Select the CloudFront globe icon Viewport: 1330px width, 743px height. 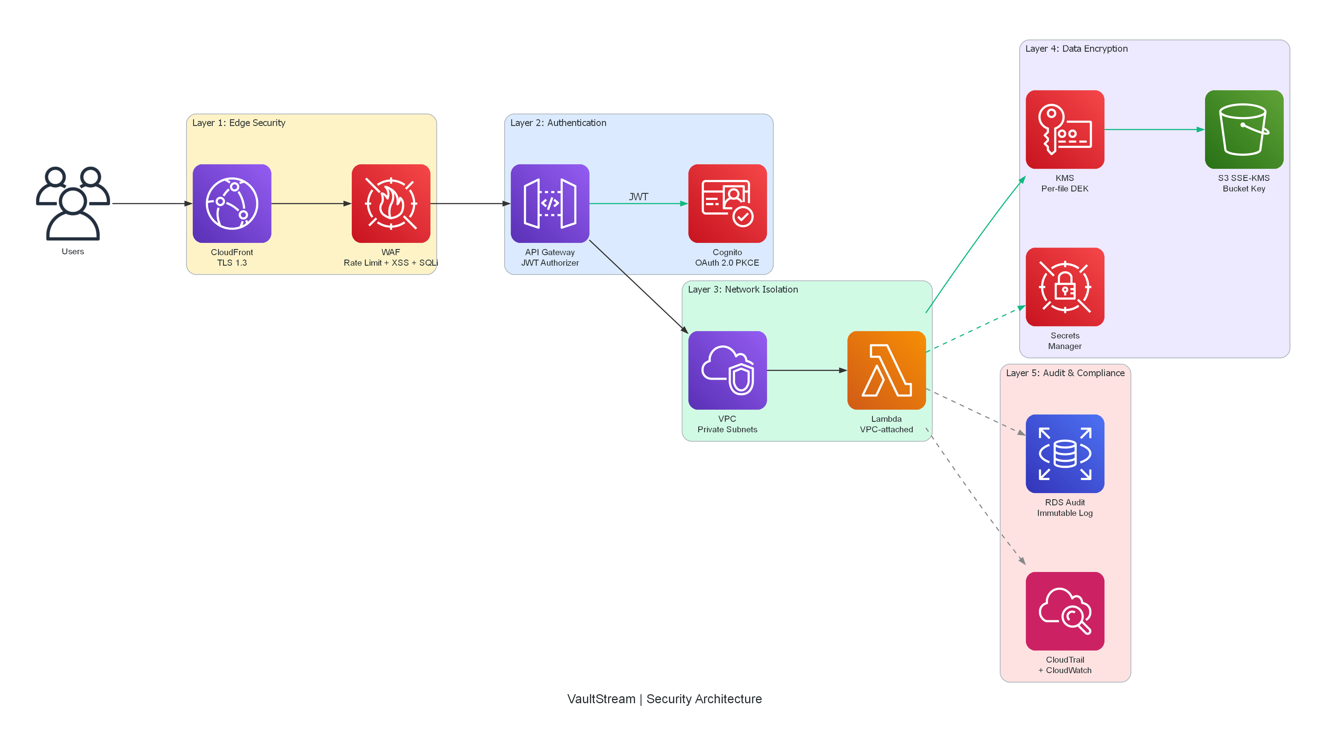[x=232, y=204]
